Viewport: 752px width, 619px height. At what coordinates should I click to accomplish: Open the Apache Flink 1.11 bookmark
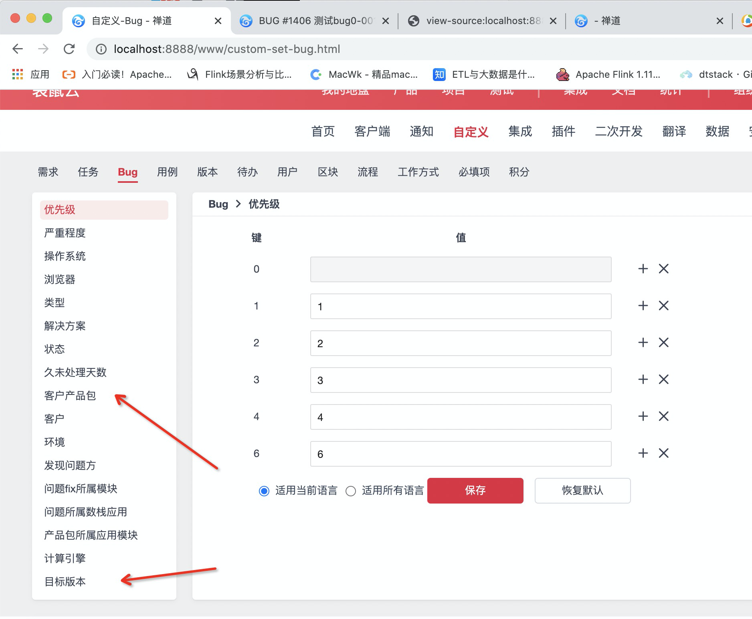608,74
